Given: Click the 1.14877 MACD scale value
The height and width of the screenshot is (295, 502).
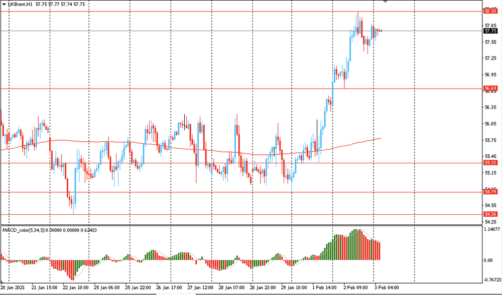Looking at the screenshot, I should [x=492, y=230].
